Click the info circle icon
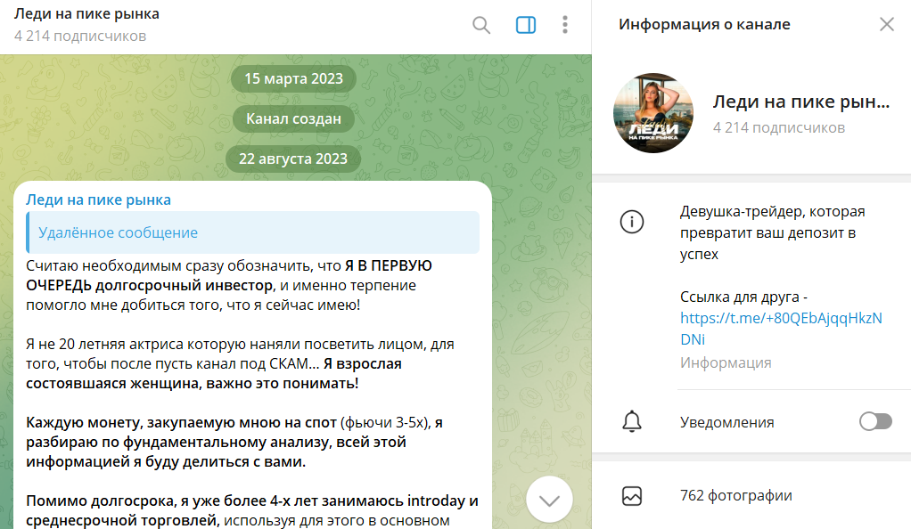Image resolution: width=911 pixels, height=529 pixels. click(631, 222)
